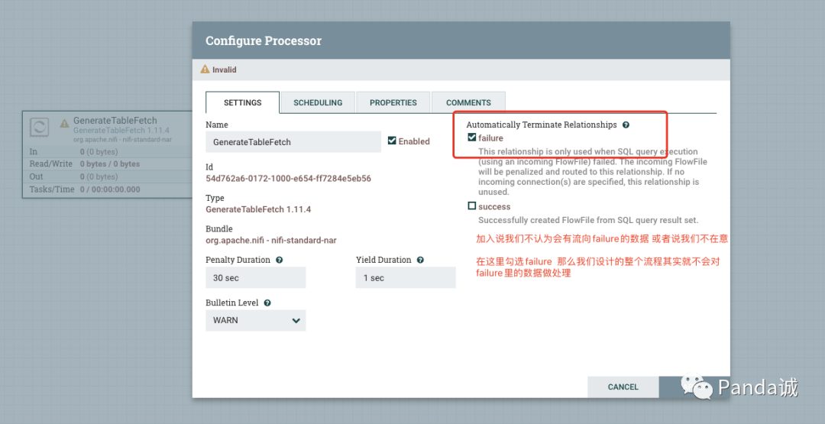Click the Configure Processor dialog title
The height and width of the screenshot is (424, 825).
pyautogui.click(x=264, y=40)
